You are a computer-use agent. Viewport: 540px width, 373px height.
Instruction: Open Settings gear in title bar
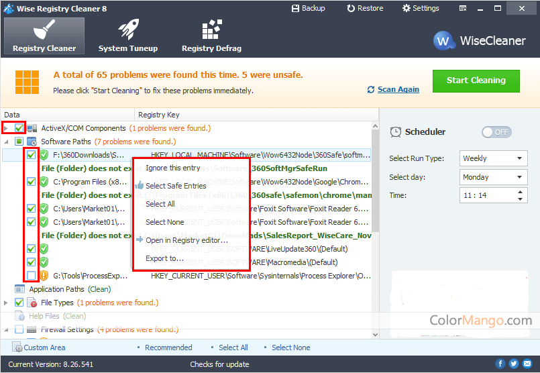(407, 8)
